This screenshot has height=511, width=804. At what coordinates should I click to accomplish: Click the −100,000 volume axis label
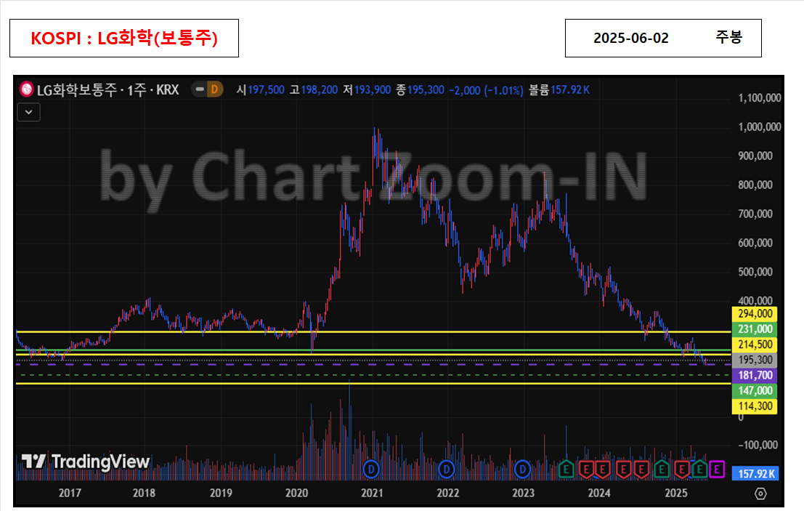(x=758, y=445)
